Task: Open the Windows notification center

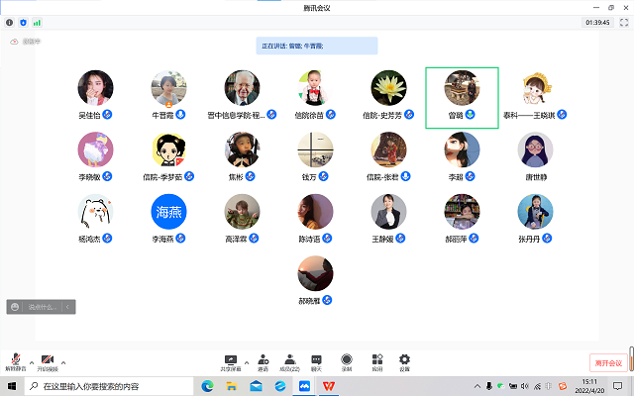Action: [x=617, y=386]
